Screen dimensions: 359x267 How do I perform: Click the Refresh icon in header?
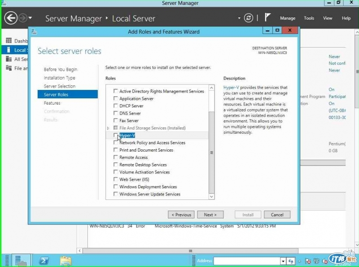tap(249, 18)
